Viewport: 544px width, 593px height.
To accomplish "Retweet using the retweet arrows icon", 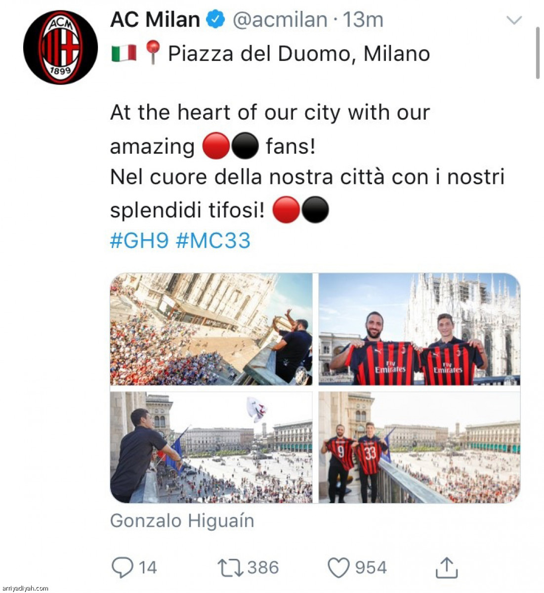I will coord(231,568).
